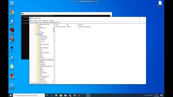Select the BidInterface key

coord(42,63)
